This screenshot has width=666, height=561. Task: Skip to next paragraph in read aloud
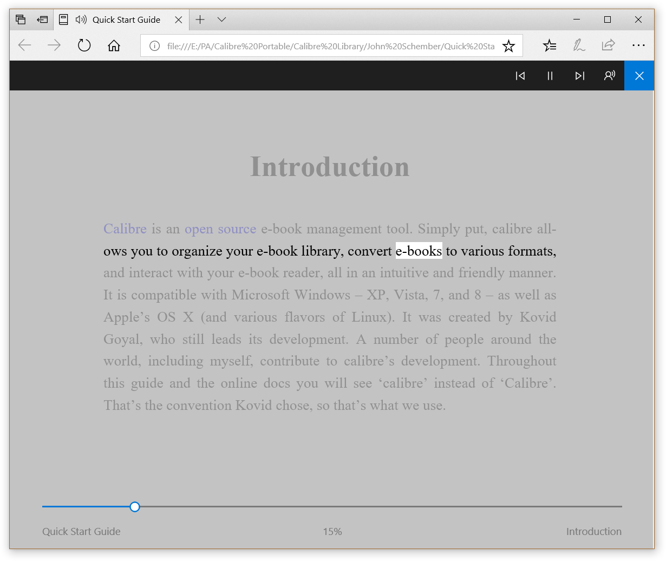coord(580,76)
